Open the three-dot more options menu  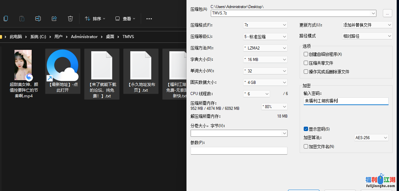click(149, 19)
